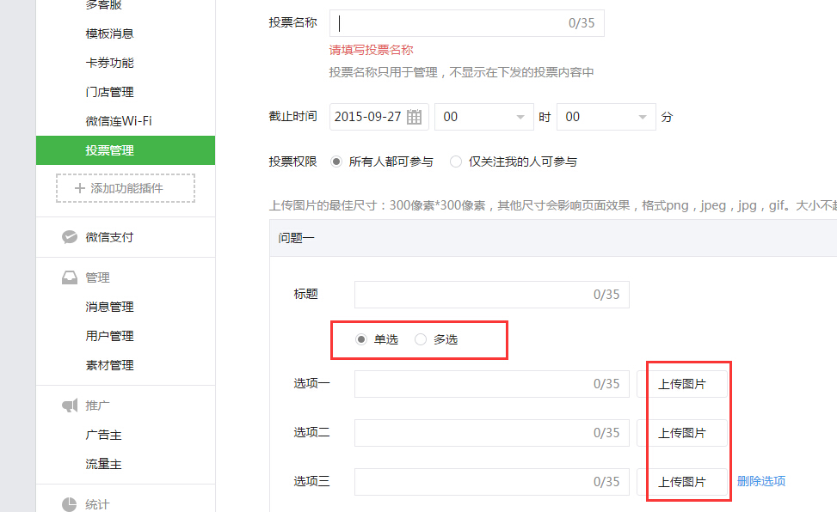Viewport: 837px width, 512px height.
Task: Open 用户管理 under 管理
Action: pos(109,336)
